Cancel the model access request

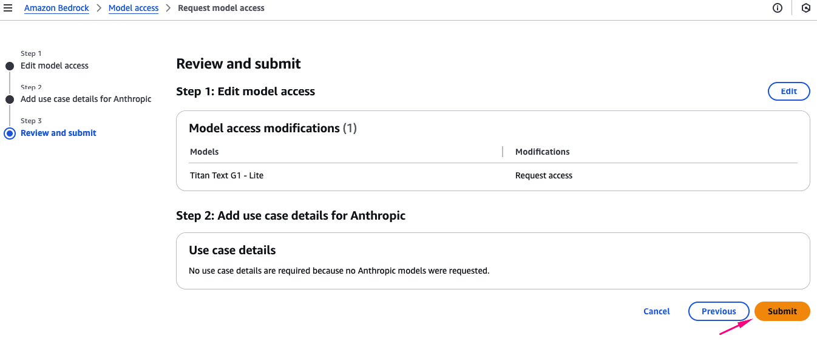[656, 311]
